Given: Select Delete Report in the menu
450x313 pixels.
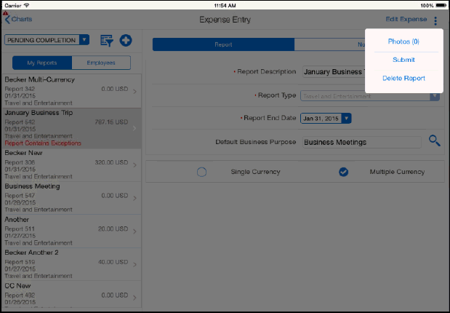Looking at the screenshot, I should [403, 78].
